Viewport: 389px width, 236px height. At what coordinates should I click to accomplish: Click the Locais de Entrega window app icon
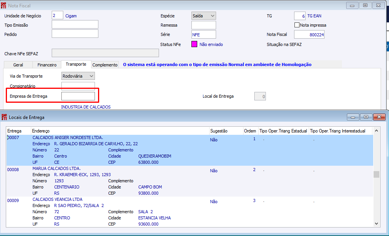pyautogui.click(x=4, y=117)
